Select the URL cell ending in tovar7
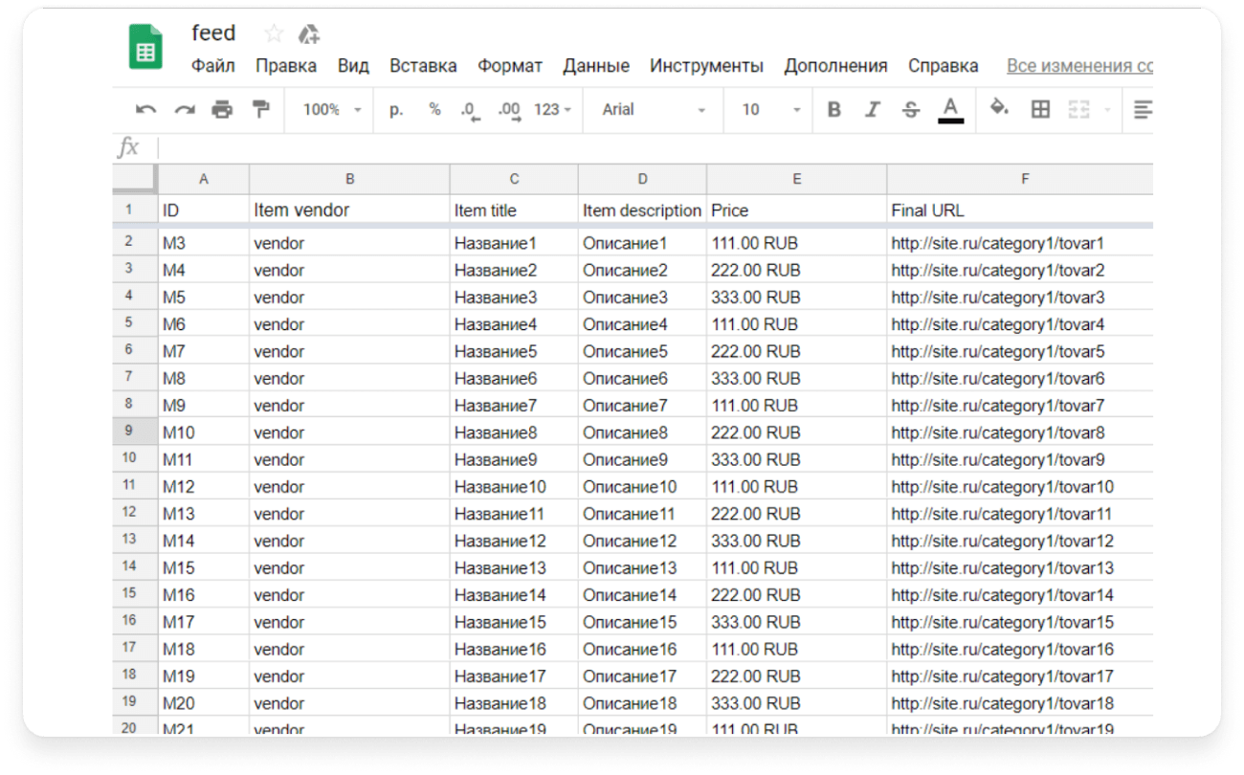Image resolution: width=1244 pixels, height=775 pixels. (1020, 406)
